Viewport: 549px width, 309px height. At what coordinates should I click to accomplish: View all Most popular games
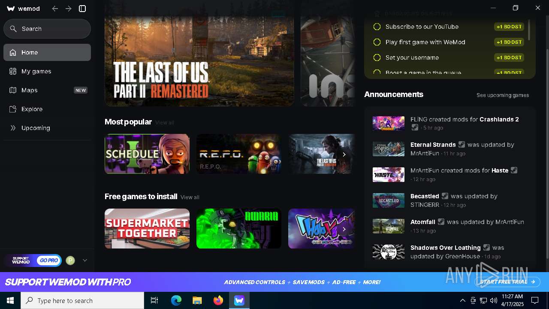(165, 123)
